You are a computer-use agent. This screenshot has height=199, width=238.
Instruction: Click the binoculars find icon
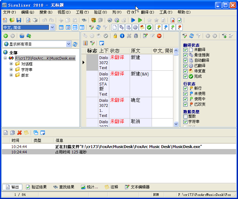(84, 20)
